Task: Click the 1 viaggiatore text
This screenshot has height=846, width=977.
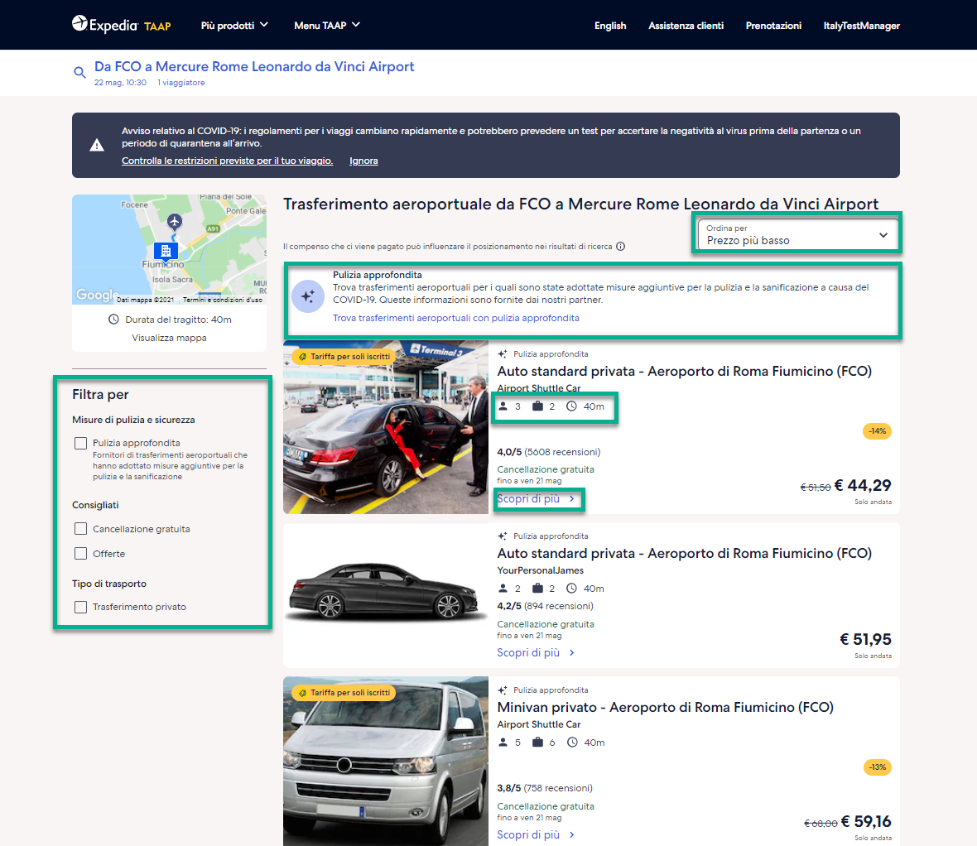Action: pyautogui.click(x=180, y=82)
